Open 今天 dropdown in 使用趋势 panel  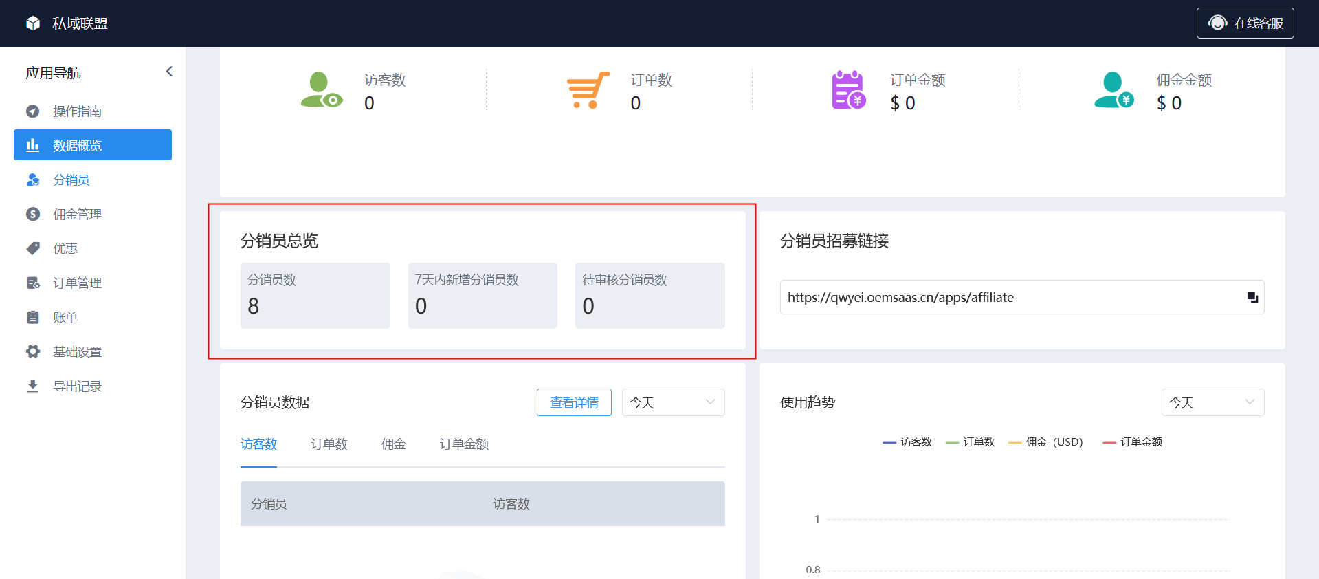(x=1212, y=402)
